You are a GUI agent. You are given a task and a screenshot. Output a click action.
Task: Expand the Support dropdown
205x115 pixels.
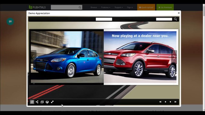[119, 7]
